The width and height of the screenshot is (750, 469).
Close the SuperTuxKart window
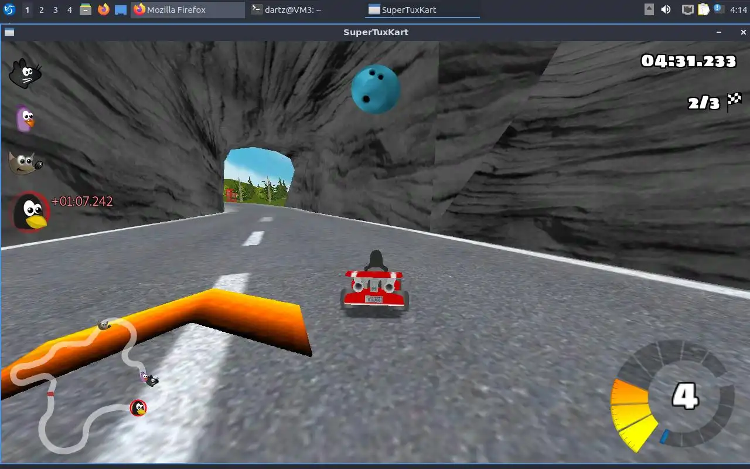click(743, 32)
